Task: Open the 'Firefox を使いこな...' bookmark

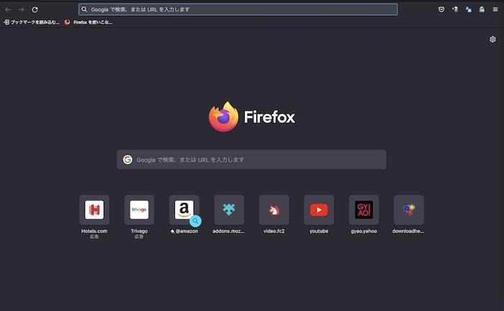Action: coord(89,22)
